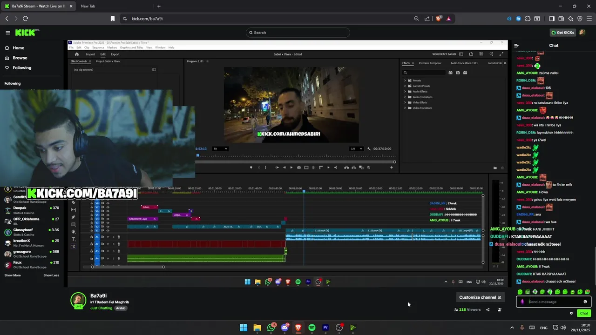596x335 pixels.
Task: Click the volume icon in Windows system tray
Action: coord(563,328)
